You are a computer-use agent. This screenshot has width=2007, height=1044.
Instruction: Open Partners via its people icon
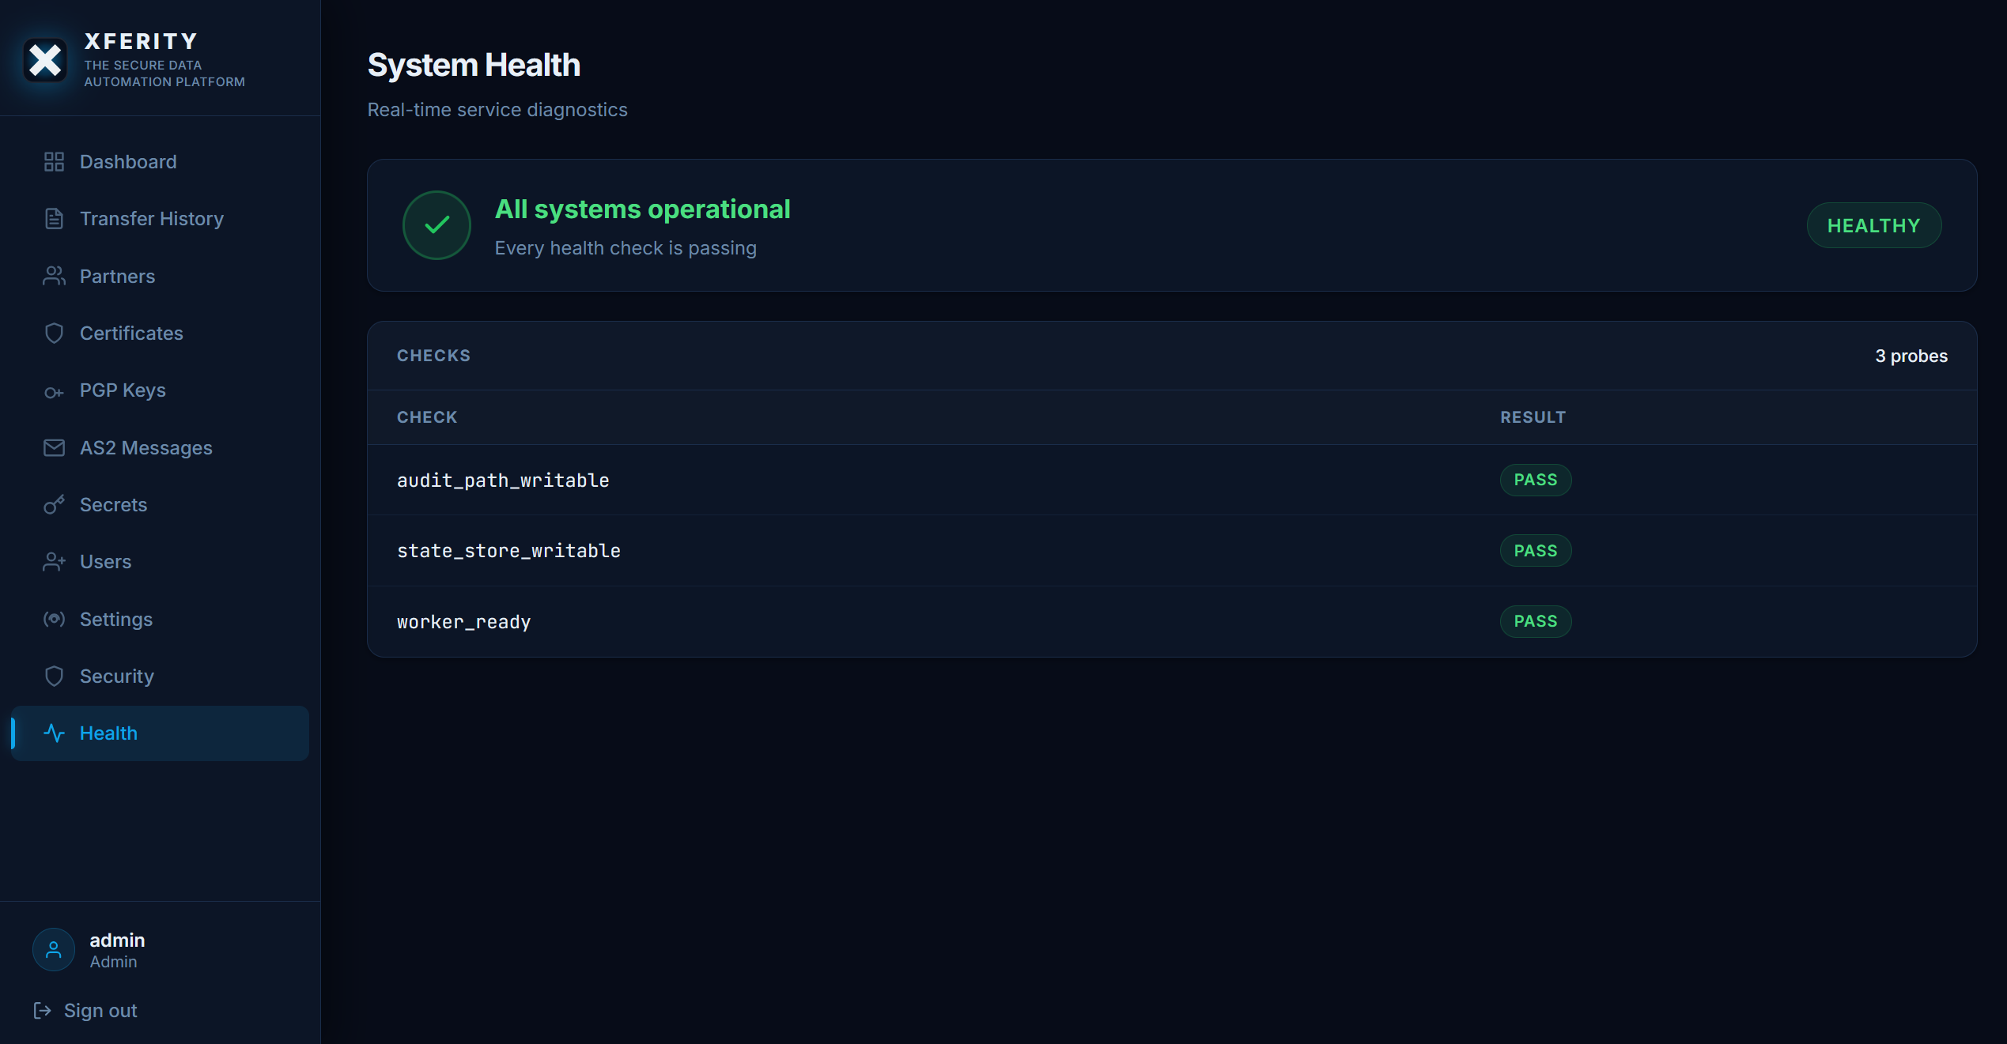(x=54, y=276)
